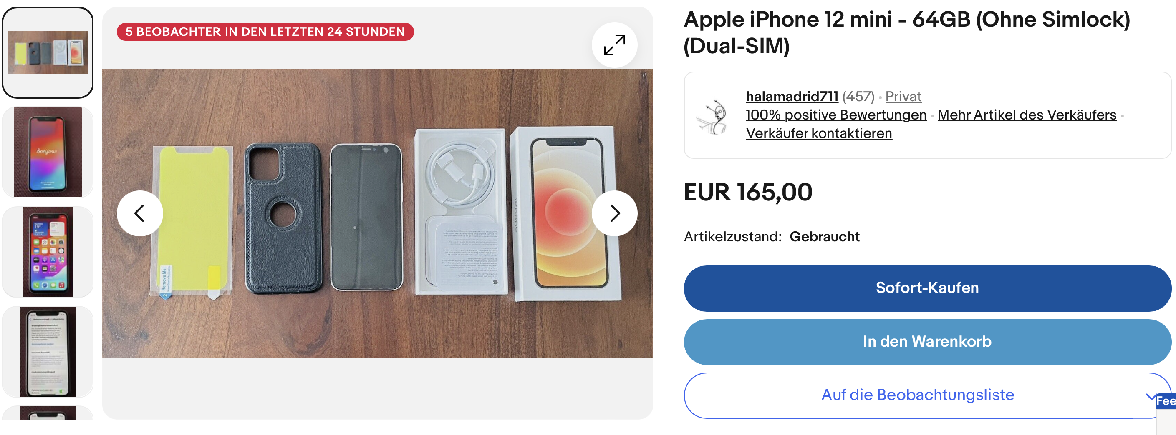The image size is (1176, 435).
Task: Click the Privat seller type link
Action: [903, 97]
